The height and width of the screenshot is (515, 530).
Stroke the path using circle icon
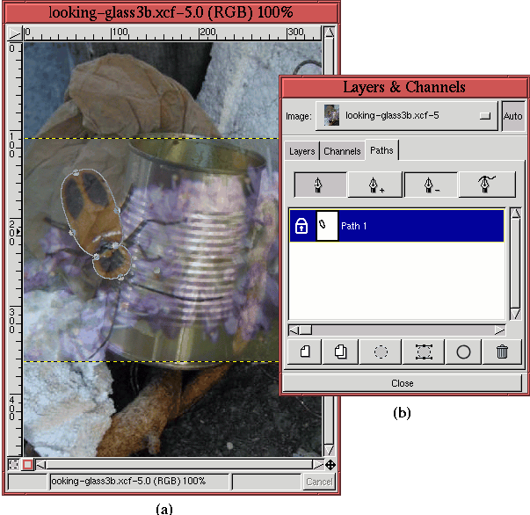point(463,352)
